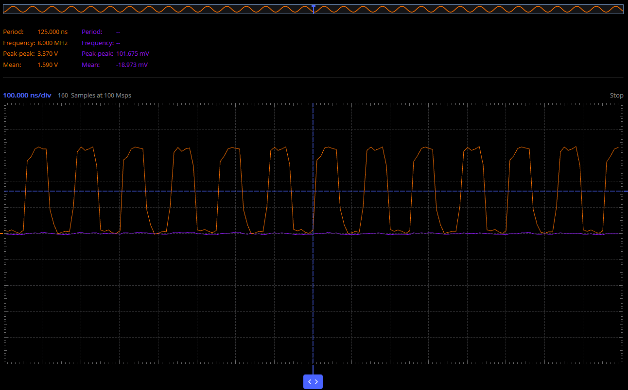Click the orange Peak-peak label
The height and width of the screenshot is (390, 628).
pyautogui.click(x=18, y=54)
